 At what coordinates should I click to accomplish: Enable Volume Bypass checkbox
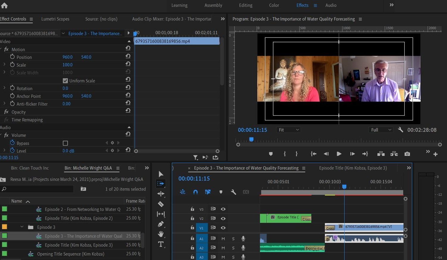[66, 143]
